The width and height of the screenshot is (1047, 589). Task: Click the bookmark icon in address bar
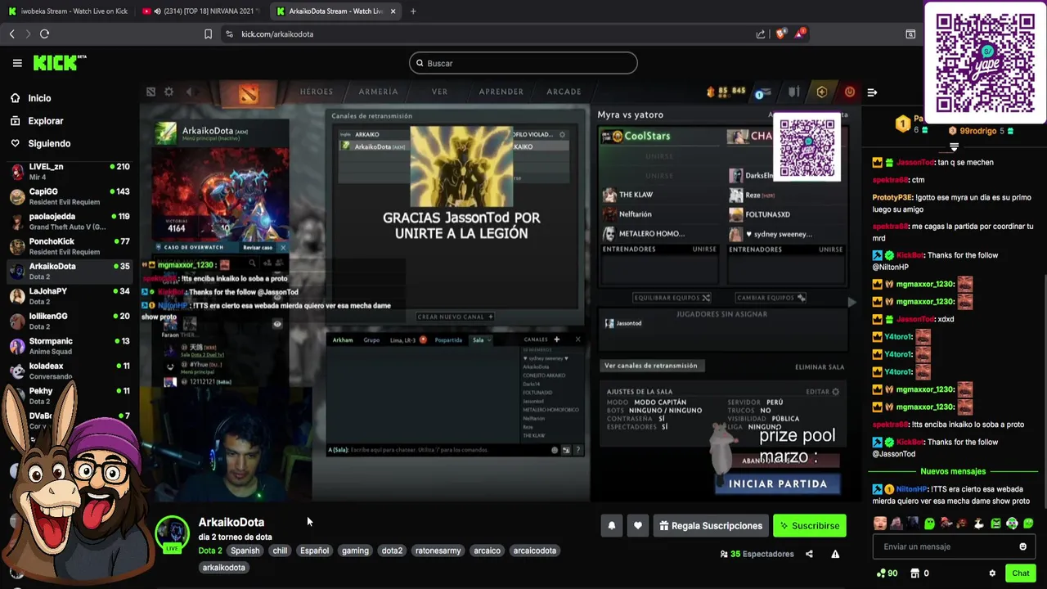(208, 34)
